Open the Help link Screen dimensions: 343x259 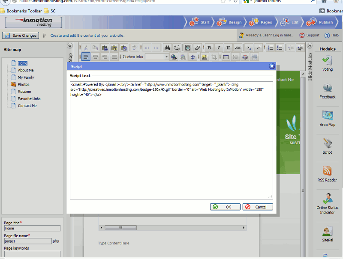click(331, 35)
